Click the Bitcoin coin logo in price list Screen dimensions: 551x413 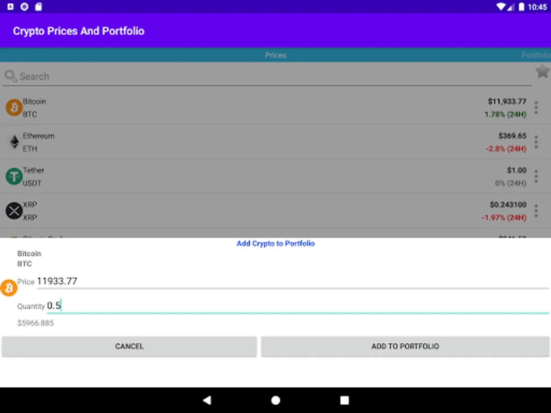[x=14, y=107]
